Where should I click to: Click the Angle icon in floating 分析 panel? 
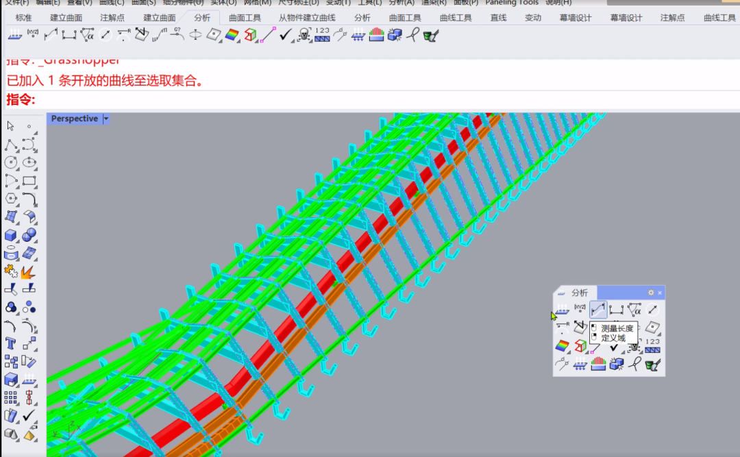click(x=634, y=310)
